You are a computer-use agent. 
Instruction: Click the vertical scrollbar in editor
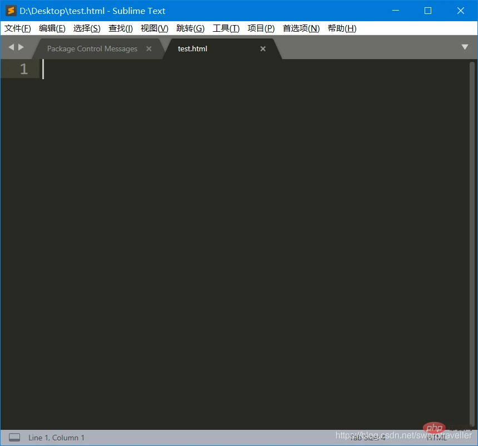click(472, 244)
